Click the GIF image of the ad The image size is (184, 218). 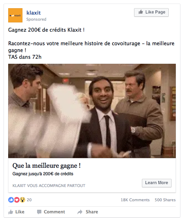[x=92, y=111]
